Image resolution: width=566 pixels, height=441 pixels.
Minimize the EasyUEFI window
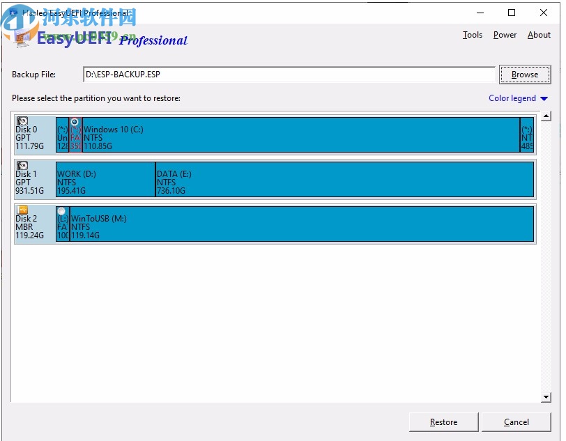pos(480,13)
